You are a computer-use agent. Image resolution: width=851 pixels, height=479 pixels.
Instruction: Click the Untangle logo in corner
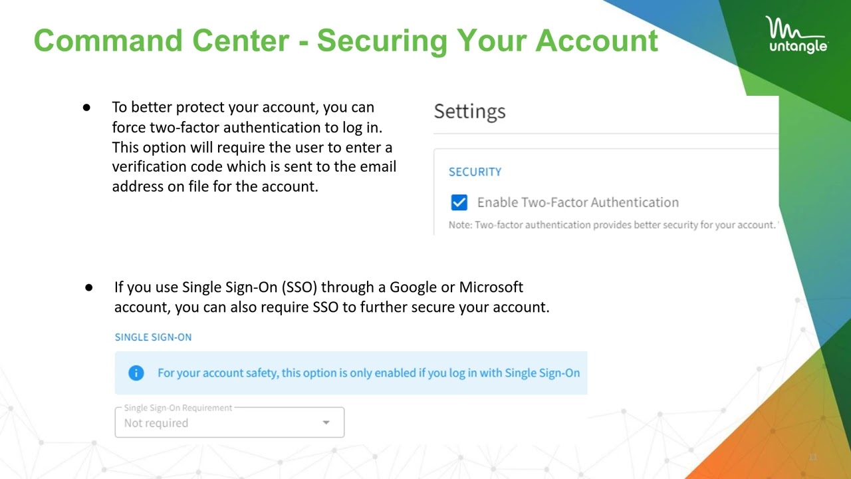click(796, 35)
